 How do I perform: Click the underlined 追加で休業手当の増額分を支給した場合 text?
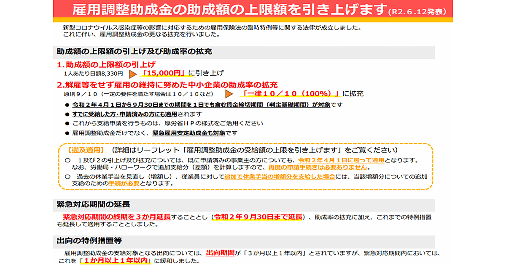point(280,177)
